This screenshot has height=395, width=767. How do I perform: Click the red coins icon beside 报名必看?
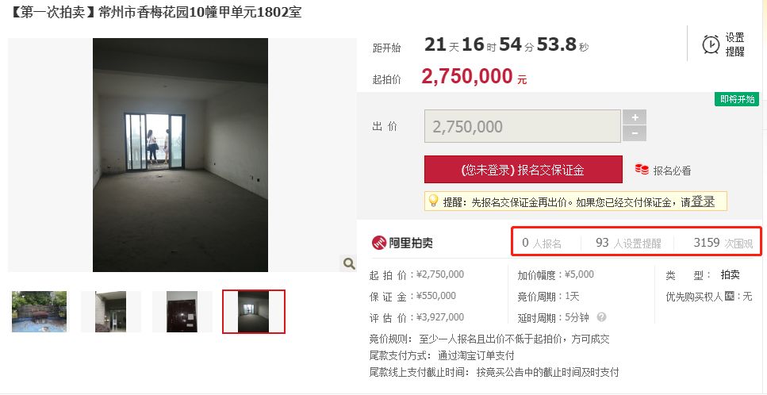click(642, 170)
